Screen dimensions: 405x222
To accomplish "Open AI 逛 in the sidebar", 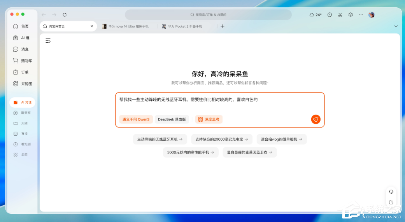I will coord(21,38).
